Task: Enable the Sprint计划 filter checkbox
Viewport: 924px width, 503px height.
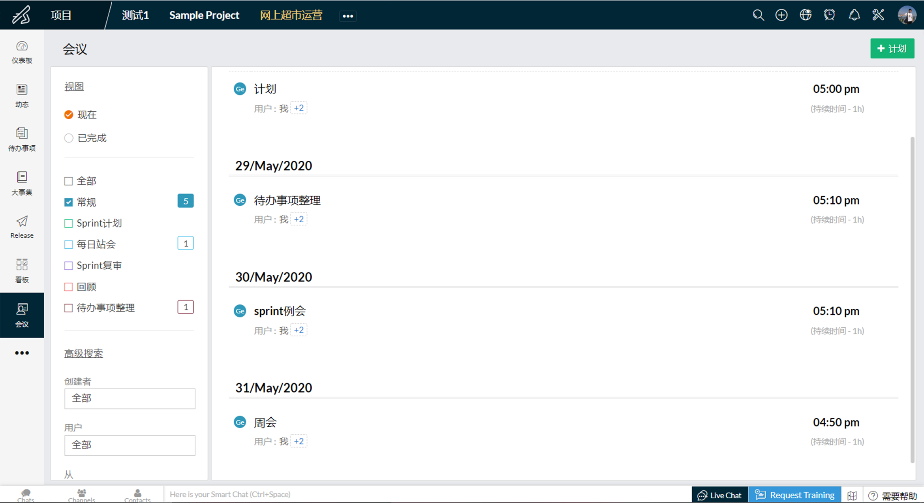Action: [69, 223]
